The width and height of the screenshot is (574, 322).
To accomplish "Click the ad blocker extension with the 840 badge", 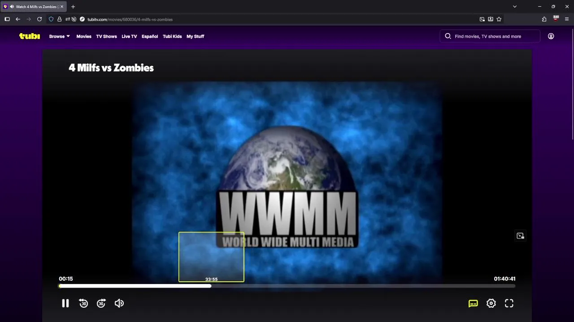I will 556,19.
